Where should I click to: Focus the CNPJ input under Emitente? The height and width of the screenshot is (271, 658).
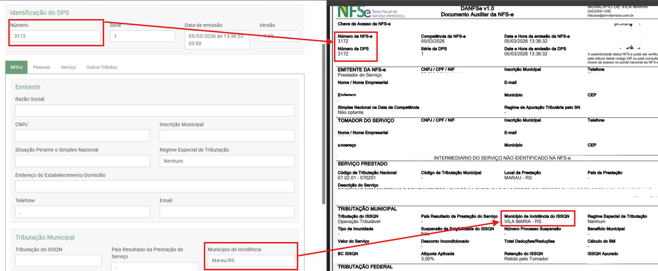pos(82,136)
